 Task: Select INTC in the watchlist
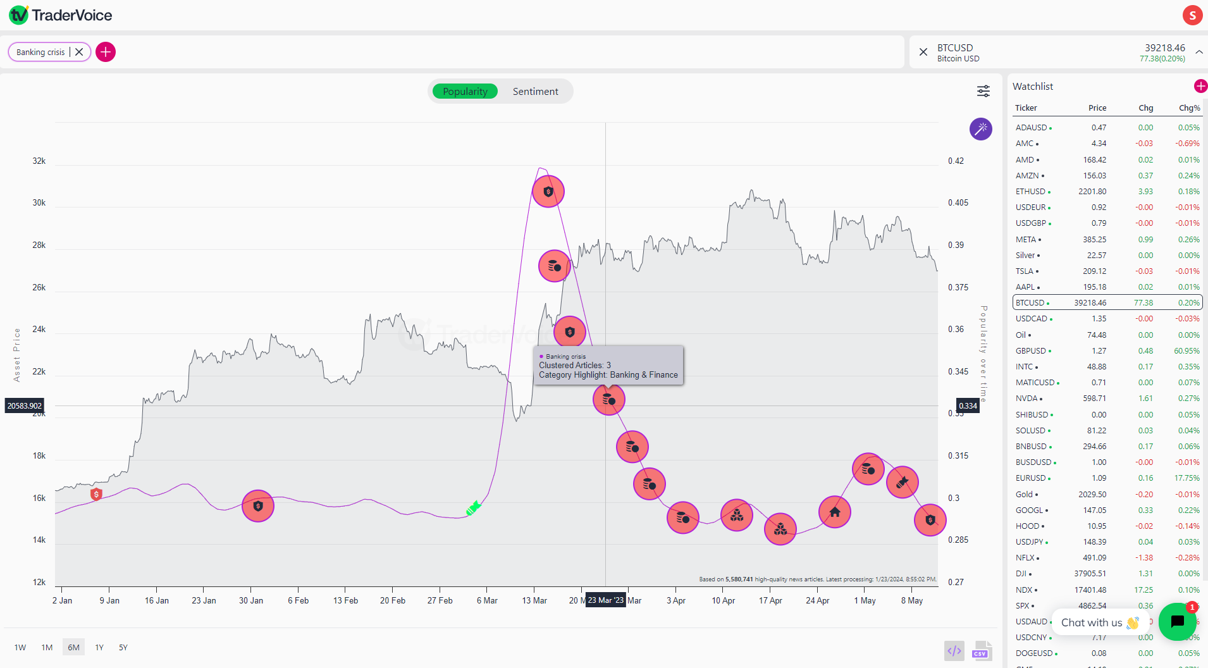click(1107, 366)
